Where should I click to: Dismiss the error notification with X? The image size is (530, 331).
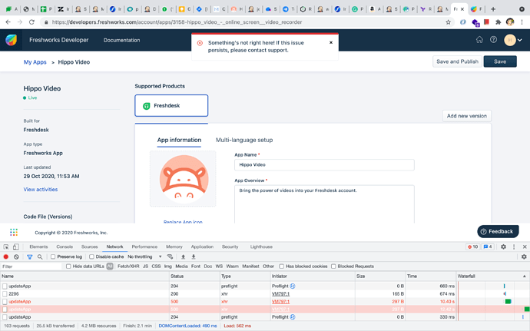click(331, 42)
